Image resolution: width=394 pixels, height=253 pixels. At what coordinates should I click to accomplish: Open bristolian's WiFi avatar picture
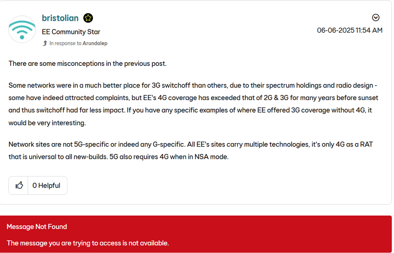point(22,29)
